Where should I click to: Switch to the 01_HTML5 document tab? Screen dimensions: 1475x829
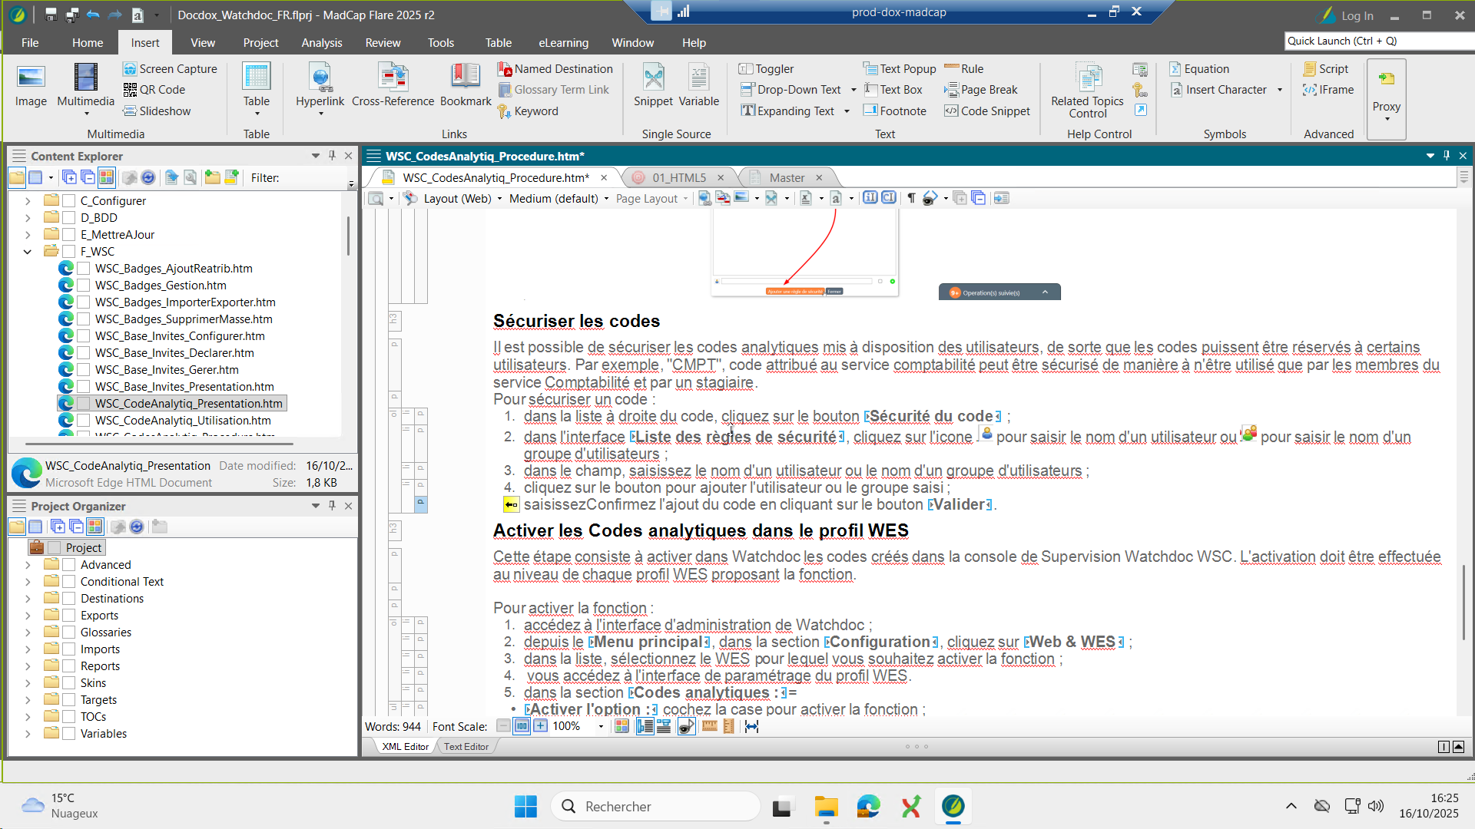tap(678, 178)
